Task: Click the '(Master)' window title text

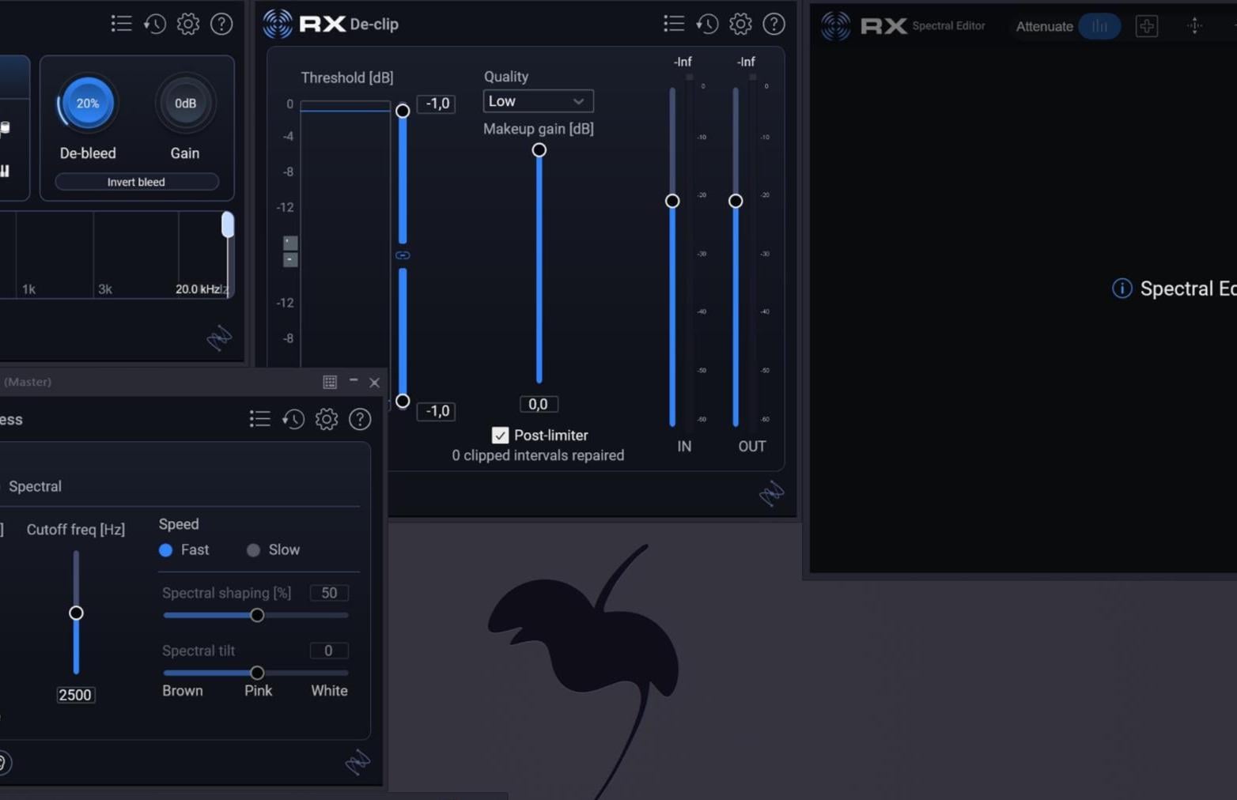Action: coord(28,382)
